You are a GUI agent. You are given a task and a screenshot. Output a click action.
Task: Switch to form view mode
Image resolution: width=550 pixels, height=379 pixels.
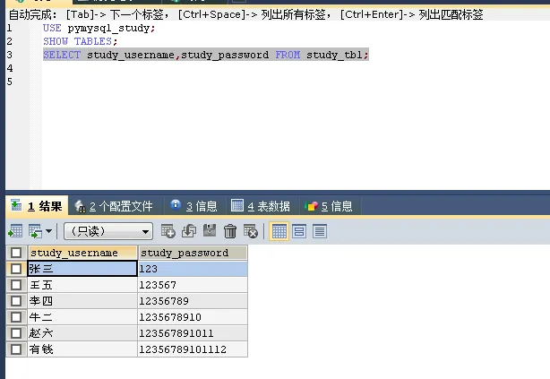click(299, 231)
